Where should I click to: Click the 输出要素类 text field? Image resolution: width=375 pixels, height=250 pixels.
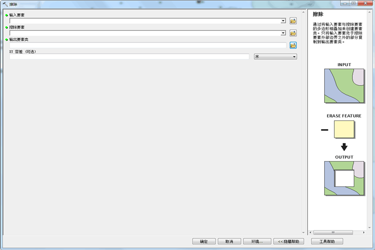[x=147, y=46]
